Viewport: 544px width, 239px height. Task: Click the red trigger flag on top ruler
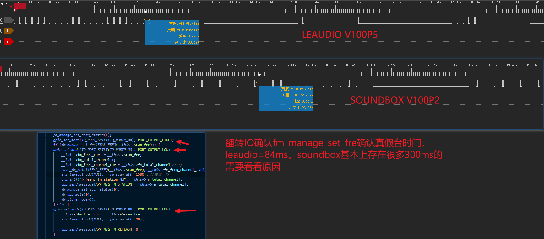coord(20,6)
